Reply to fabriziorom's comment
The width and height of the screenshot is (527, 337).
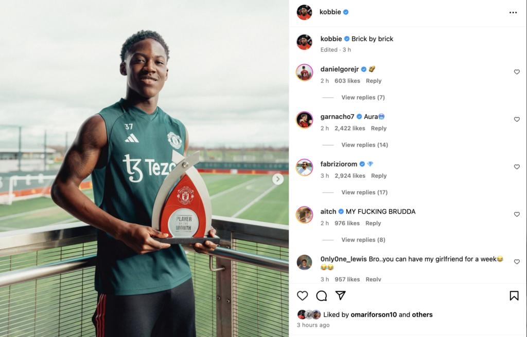coord(379,176)
